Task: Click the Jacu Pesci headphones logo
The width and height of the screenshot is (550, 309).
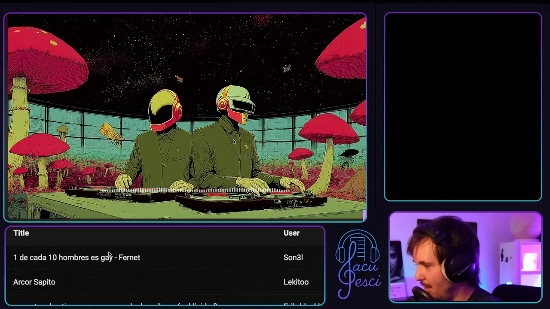Action: point(358,264)
